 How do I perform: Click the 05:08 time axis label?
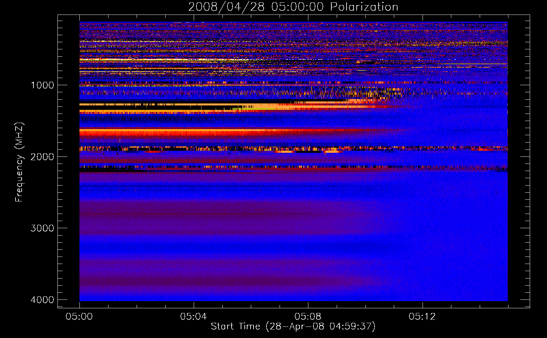click(308, 317)
